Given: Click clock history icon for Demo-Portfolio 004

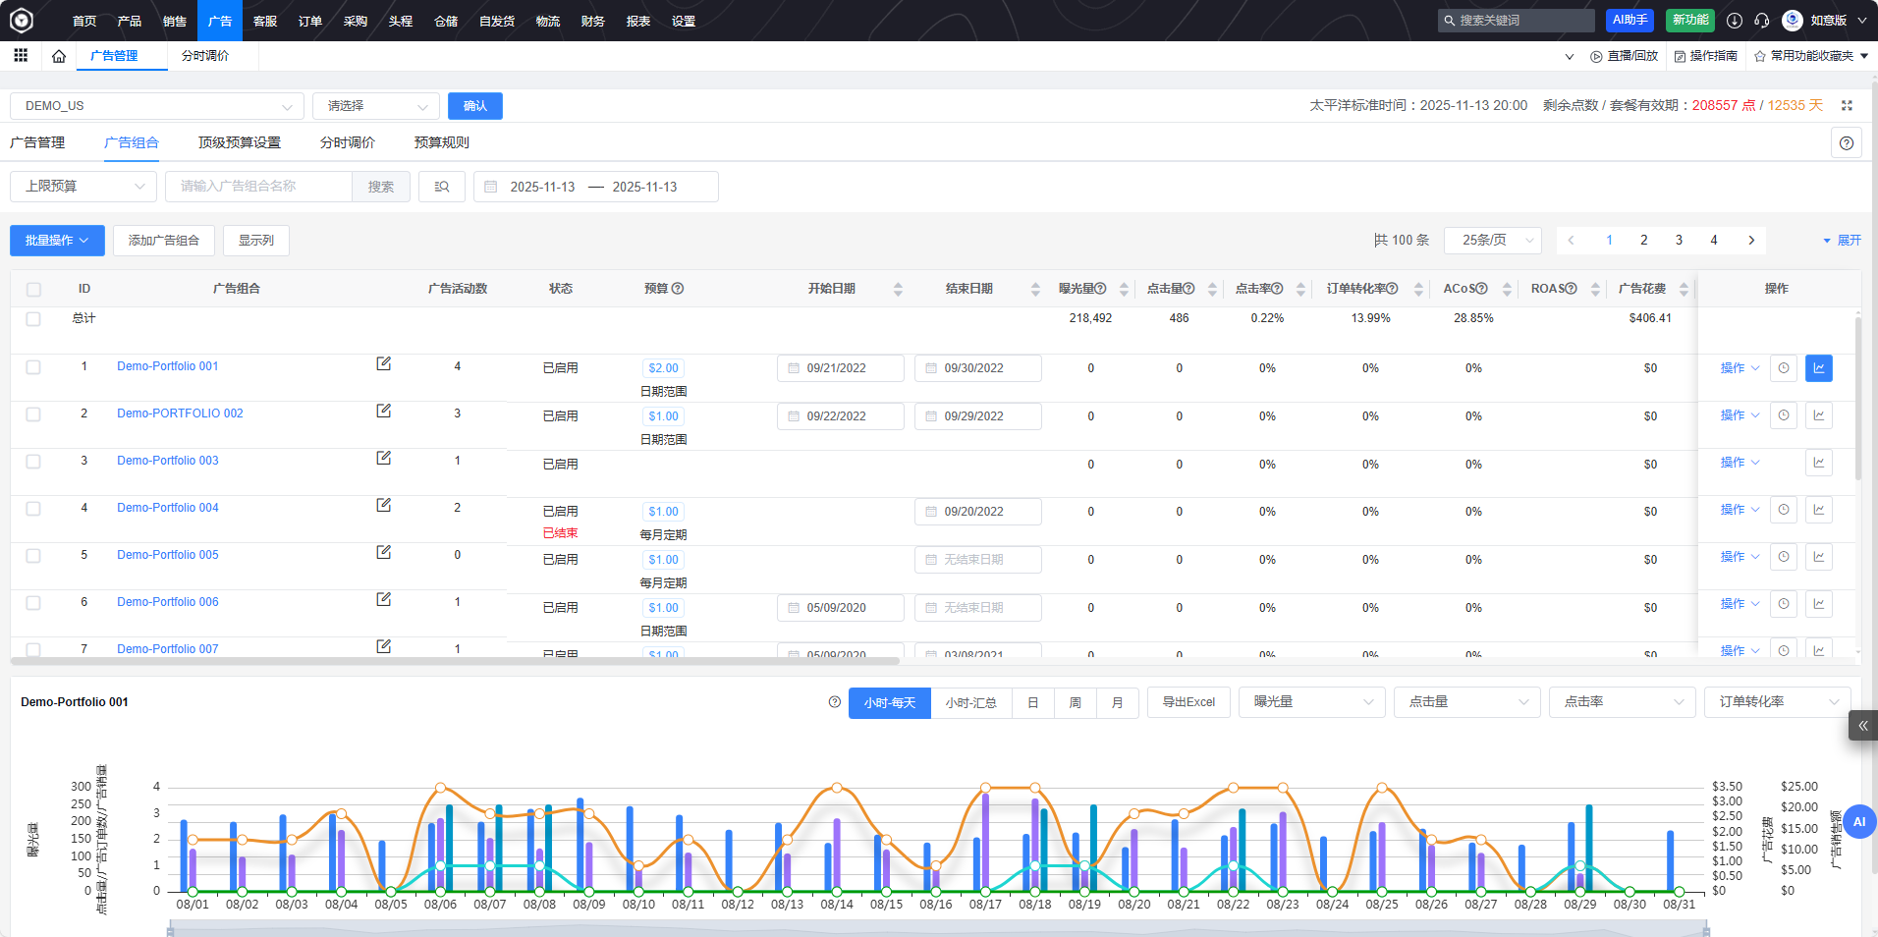Looking at the screenshot, I should [1783, 510].
